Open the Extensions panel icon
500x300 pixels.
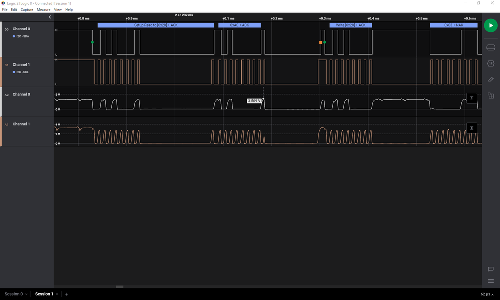coord(491,96)
